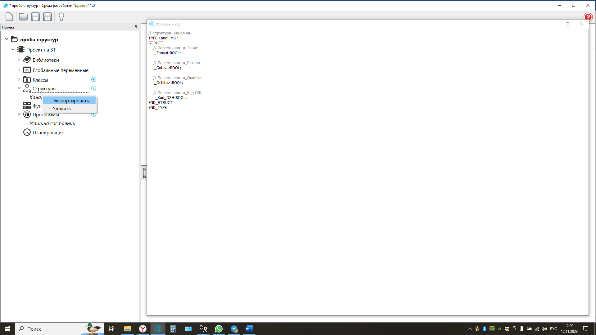Click the light bulb toolbar icon
This screenshot has width=596, height=335.
tap(61, 17)
